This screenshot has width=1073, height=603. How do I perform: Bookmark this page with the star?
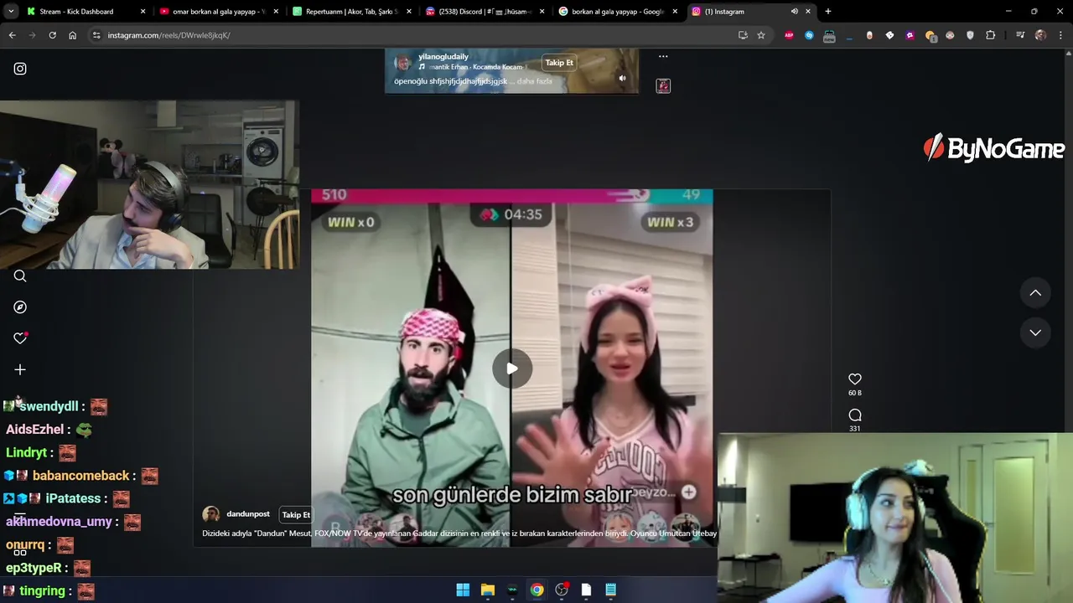pos(761,35)
